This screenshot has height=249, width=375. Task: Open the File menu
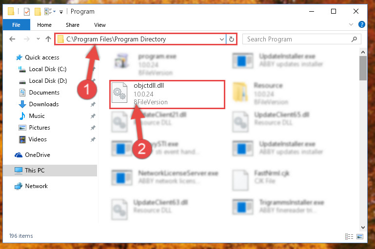click(16, 25)
